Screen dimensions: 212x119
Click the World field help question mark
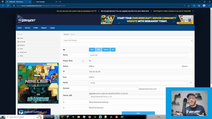(x=191, y=83)
